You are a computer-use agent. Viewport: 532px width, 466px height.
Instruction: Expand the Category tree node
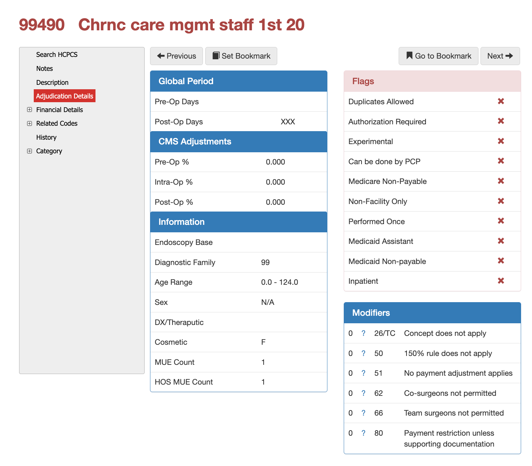(x=30, y=151)
